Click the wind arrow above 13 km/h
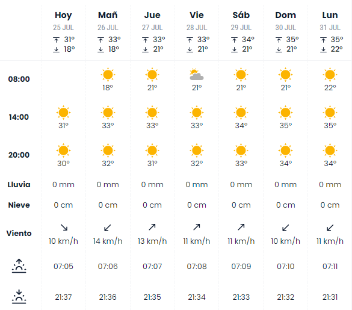This screenshot has width=352, height=310. [152, 227]
